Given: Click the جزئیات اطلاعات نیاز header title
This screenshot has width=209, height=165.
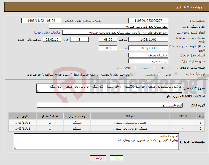Looking at the screenshot, I should pyautogui.click(x=189, y=7).
